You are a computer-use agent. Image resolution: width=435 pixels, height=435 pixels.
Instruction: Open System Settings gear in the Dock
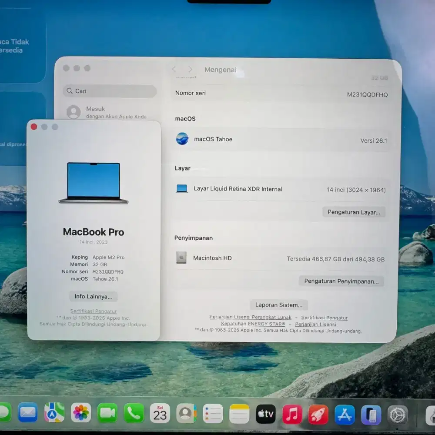click(397, 415)
